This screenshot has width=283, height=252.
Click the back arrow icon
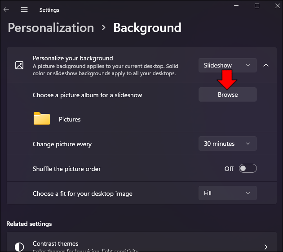[6, 9]
